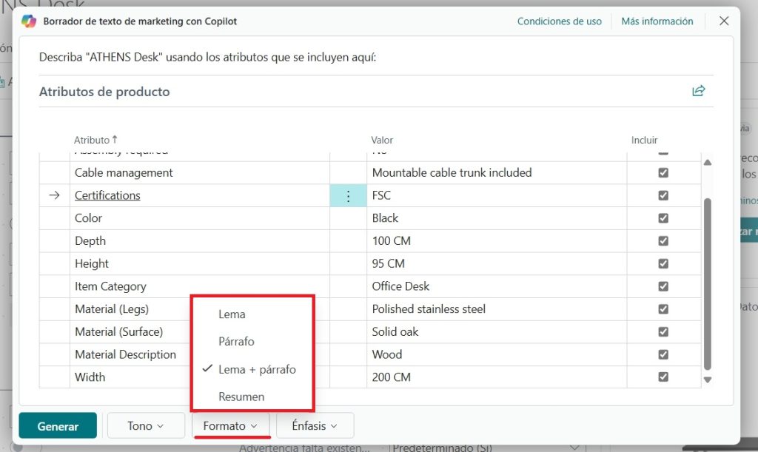The width and height of the screenshot is (758, 452).
Task: Click the Wood value cell
Action: click(x=497, y=354)
